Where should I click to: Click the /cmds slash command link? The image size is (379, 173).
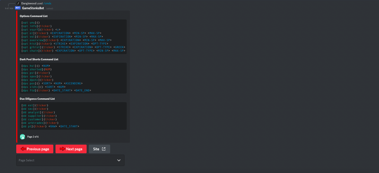47,3
